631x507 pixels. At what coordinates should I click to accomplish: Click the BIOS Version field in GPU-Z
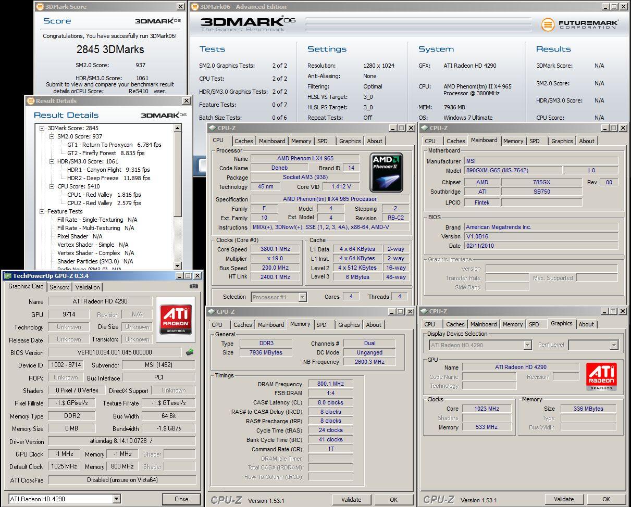[115, 352]
